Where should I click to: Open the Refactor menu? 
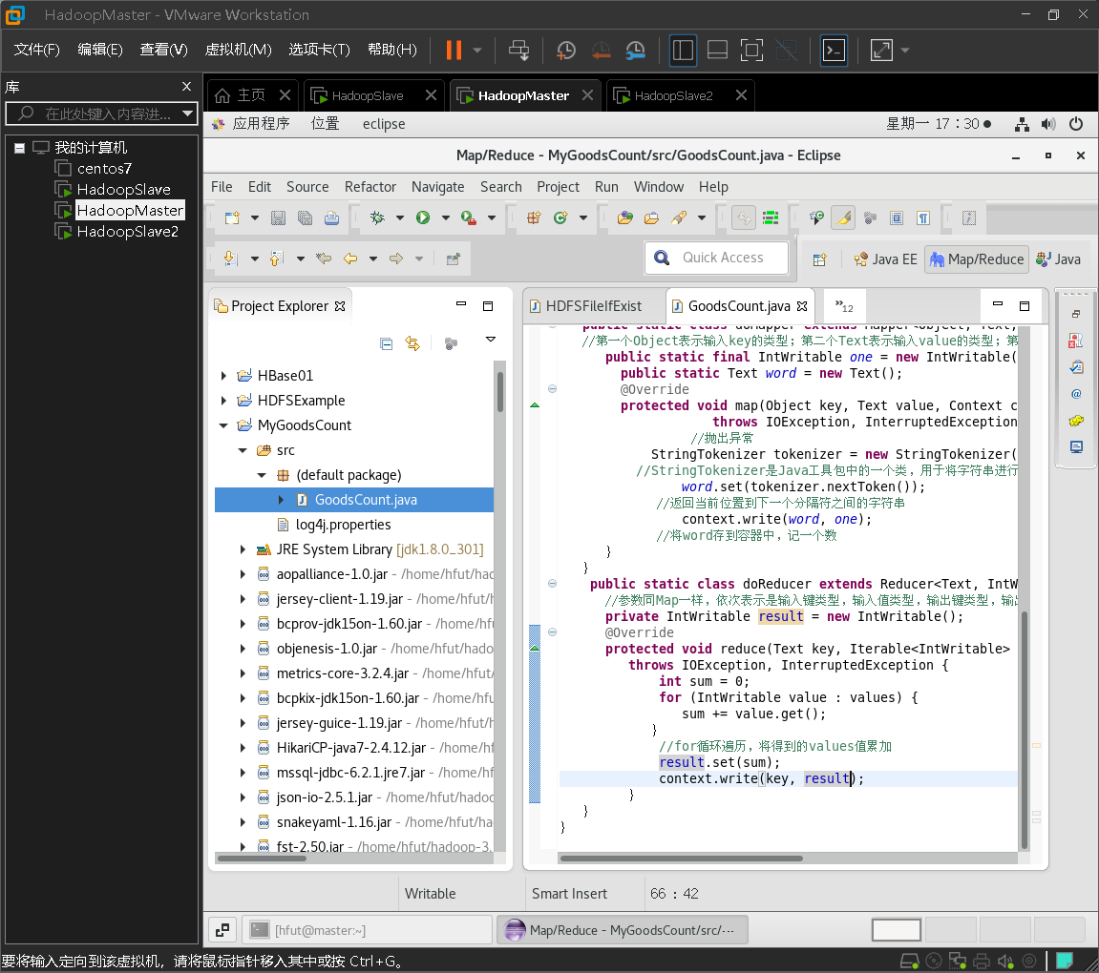point(370,187)
